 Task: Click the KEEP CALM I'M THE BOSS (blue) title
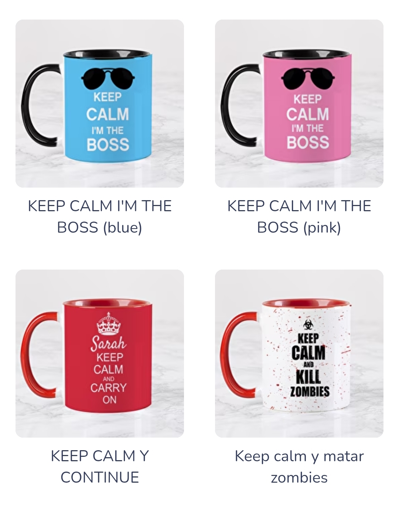[x=100, y=216]
